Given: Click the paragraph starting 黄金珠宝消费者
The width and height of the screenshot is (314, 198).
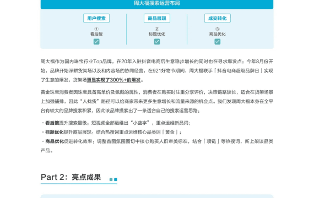Looking at the screenshot, I should [x=157, y=101].
